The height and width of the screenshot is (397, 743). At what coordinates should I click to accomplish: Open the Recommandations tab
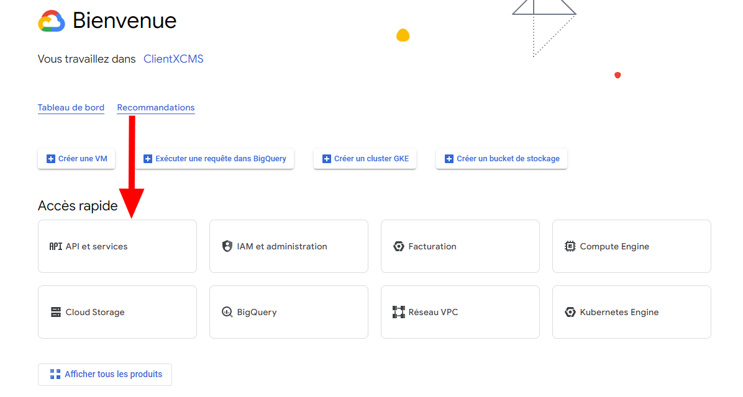155,107
